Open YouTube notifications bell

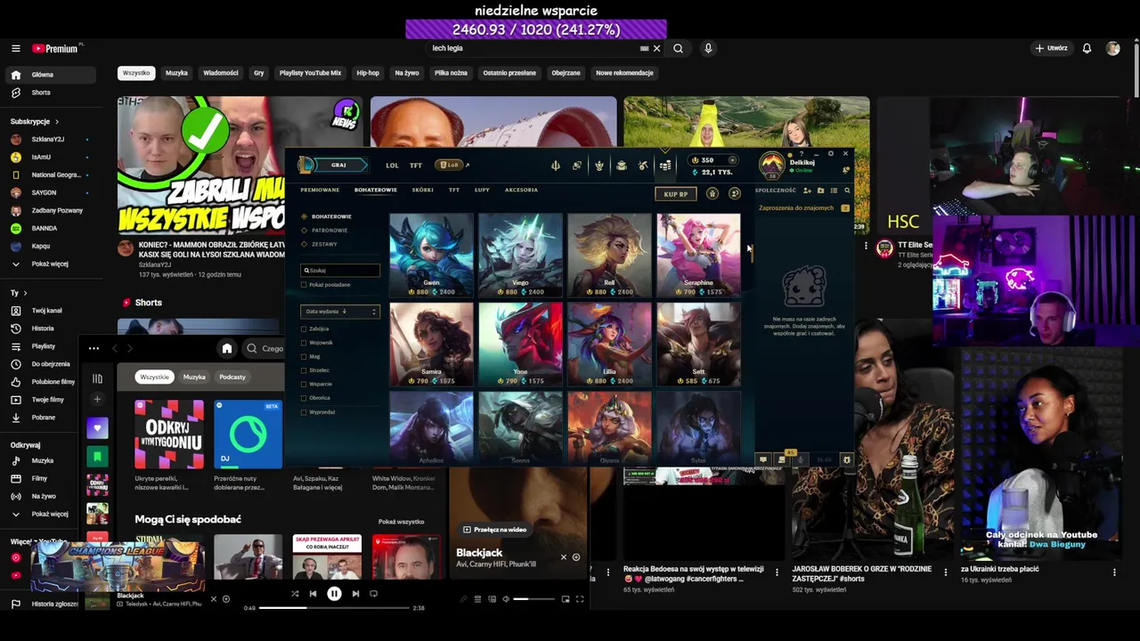click(1087, 49)
